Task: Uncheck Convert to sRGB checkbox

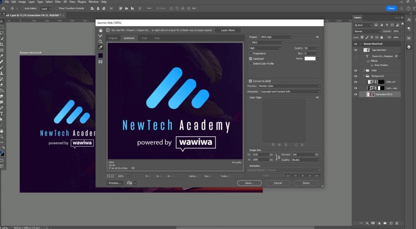Action: point(250,81)
